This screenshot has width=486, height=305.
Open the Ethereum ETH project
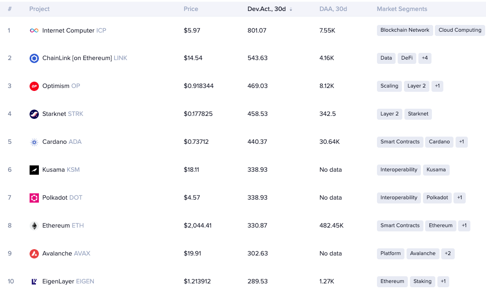coord(63,225)
